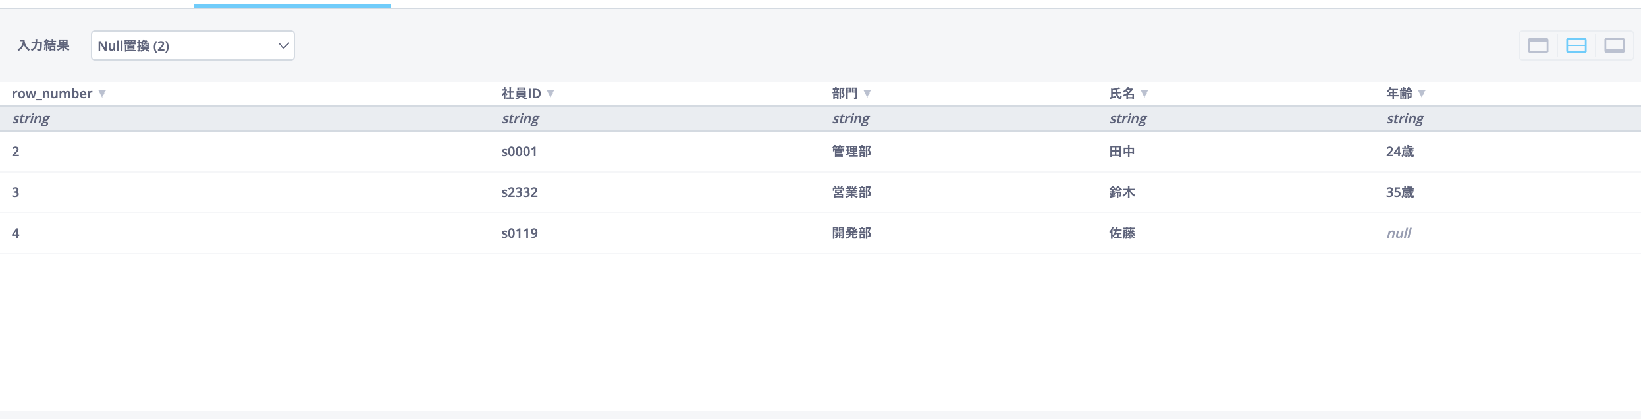
Task: Select the s0001 employee ID cell
Action: [519, 152]
